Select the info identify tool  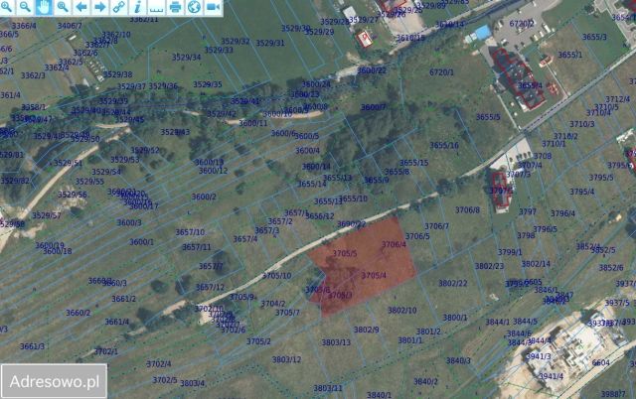[x=137, y=7]
